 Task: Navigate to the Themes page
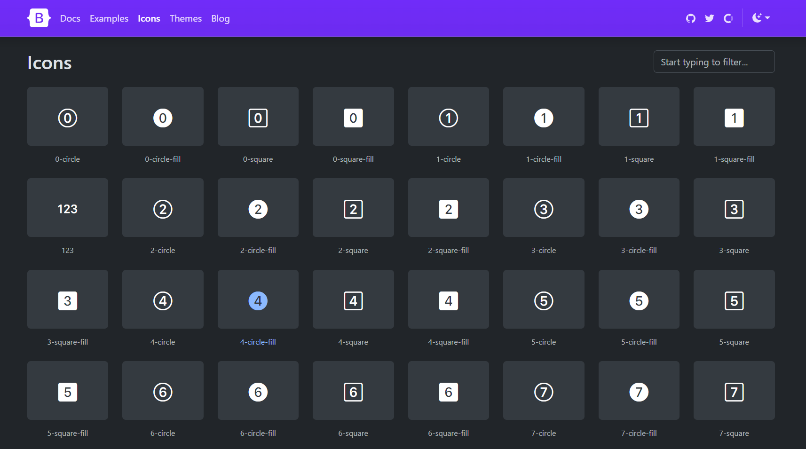coord(185,18)
